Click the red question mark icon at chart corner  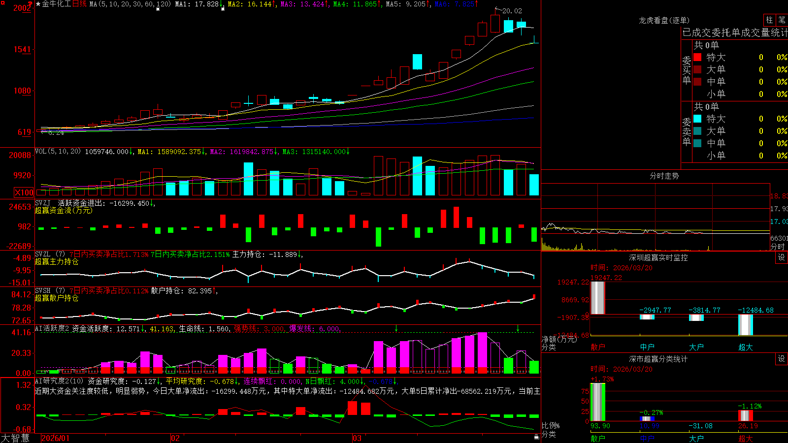coord(31,4)
